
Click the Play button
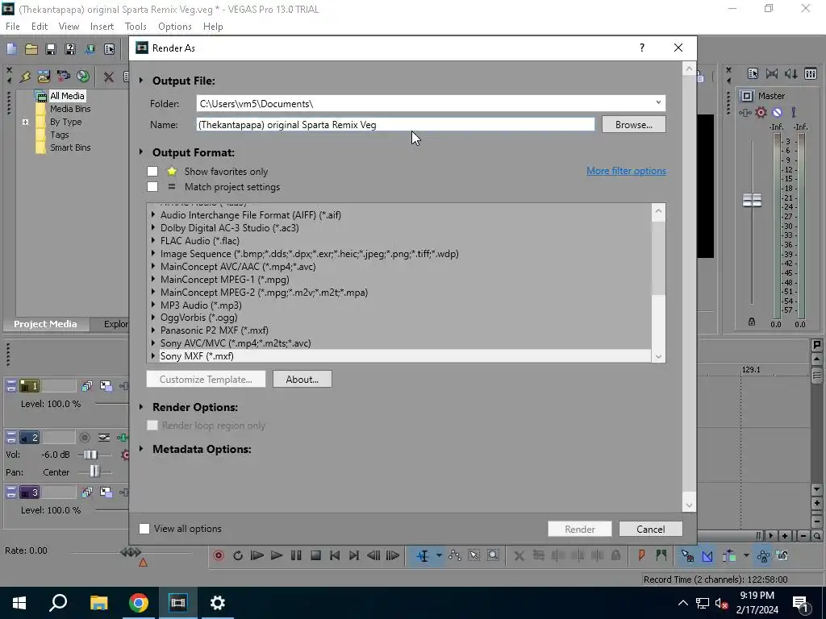pyautogui.click(x=276, y=555)
